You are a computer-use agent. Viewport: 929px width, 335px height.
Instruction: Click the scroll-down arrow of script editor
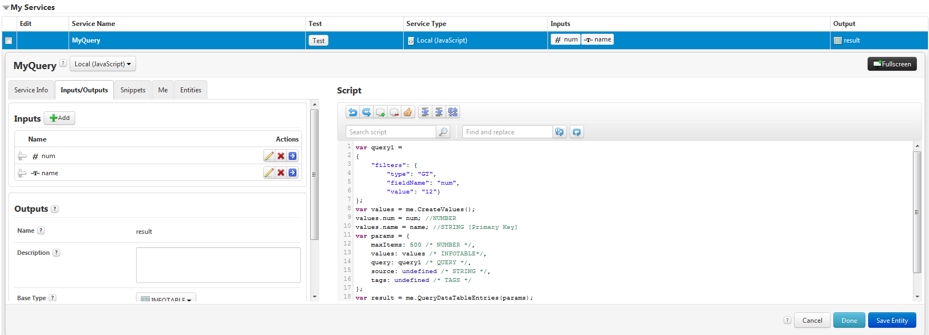[917, 297]
